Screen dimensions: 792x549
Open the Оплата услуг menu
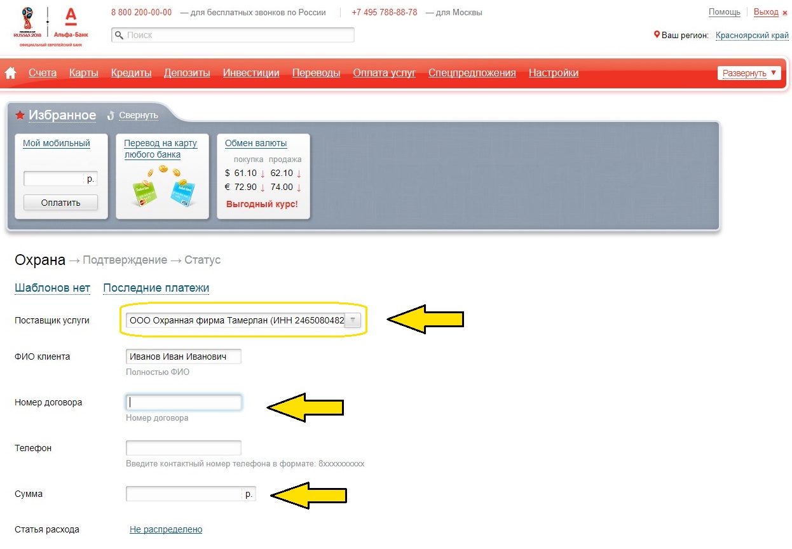click(384, 73)
